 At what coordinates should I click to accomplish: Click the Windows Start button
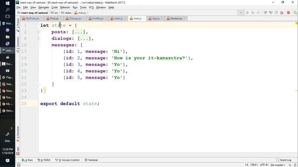7,3
